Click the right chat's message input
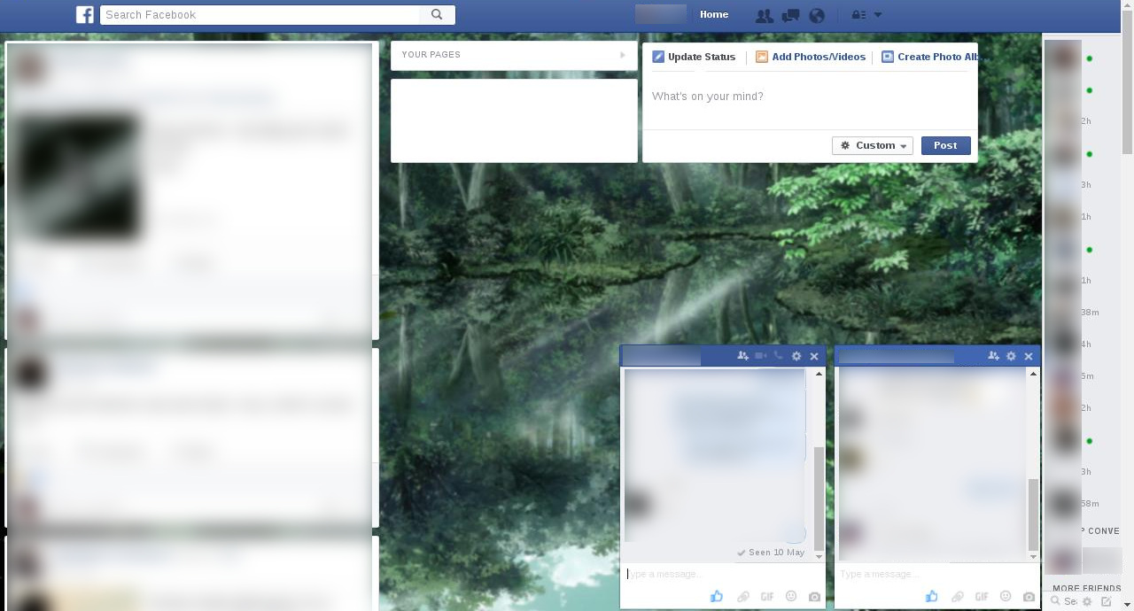This screenshot has height=611, width=1134. tap(937, 574)
